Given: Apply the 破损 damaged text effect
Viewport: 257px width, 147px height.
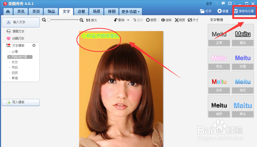Looking at the screenshot, I should [219, 106].
